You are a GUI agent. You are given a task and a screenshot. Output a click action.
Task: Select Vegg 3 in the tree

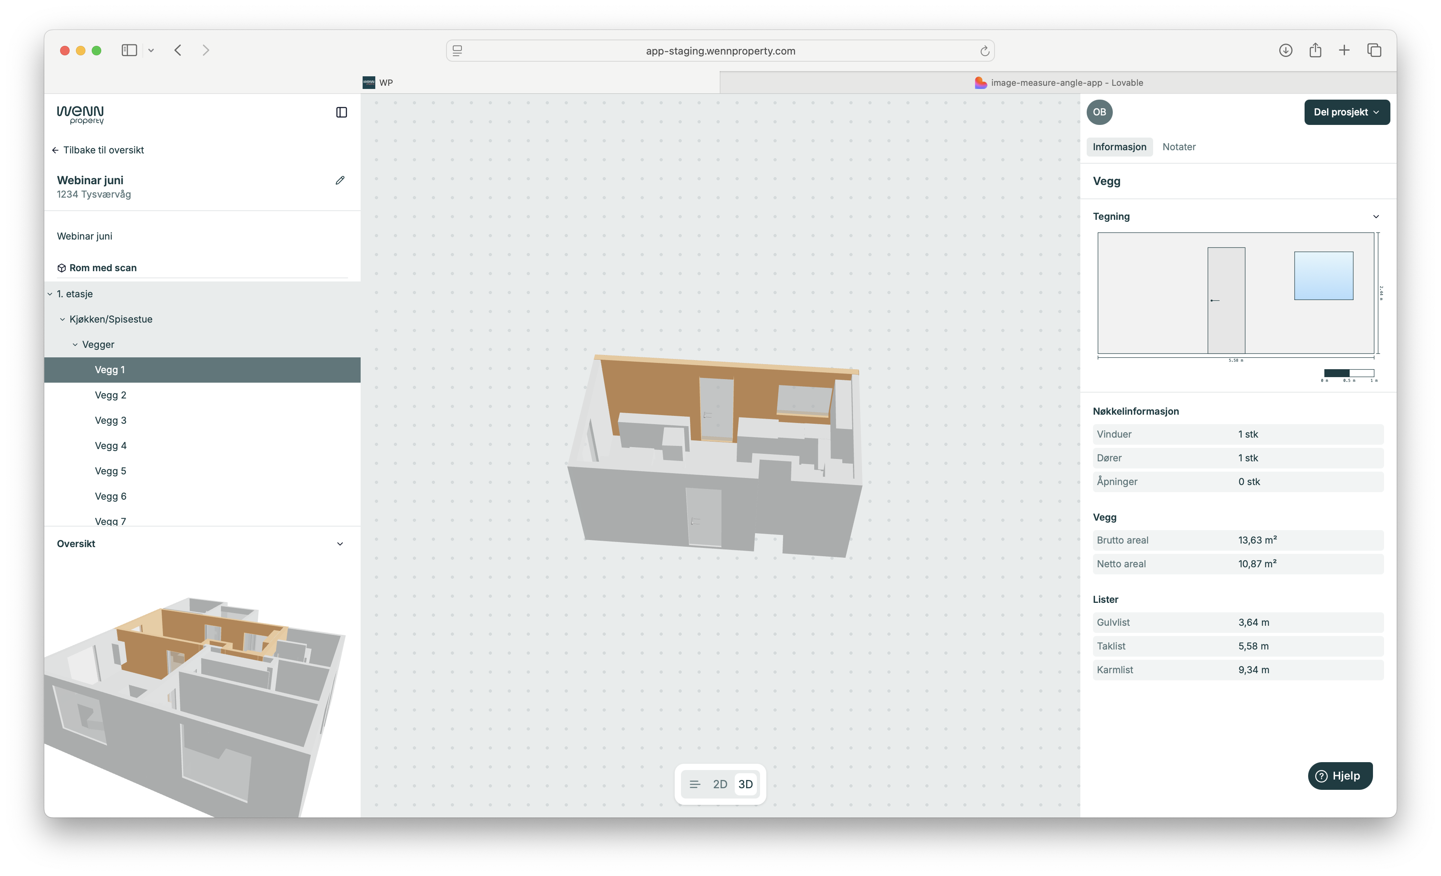pos(111,421)
